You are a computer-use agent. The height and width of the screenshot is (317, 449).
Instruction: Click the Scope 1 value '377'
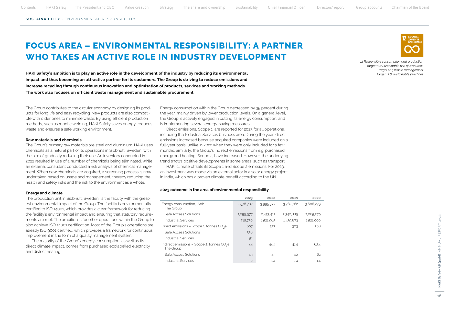pos(272,226)
